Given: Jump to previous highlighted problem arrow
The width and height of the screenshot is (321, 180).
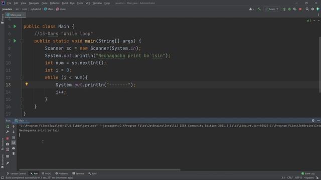Looking at the screenshot, I should coord(314,20).
